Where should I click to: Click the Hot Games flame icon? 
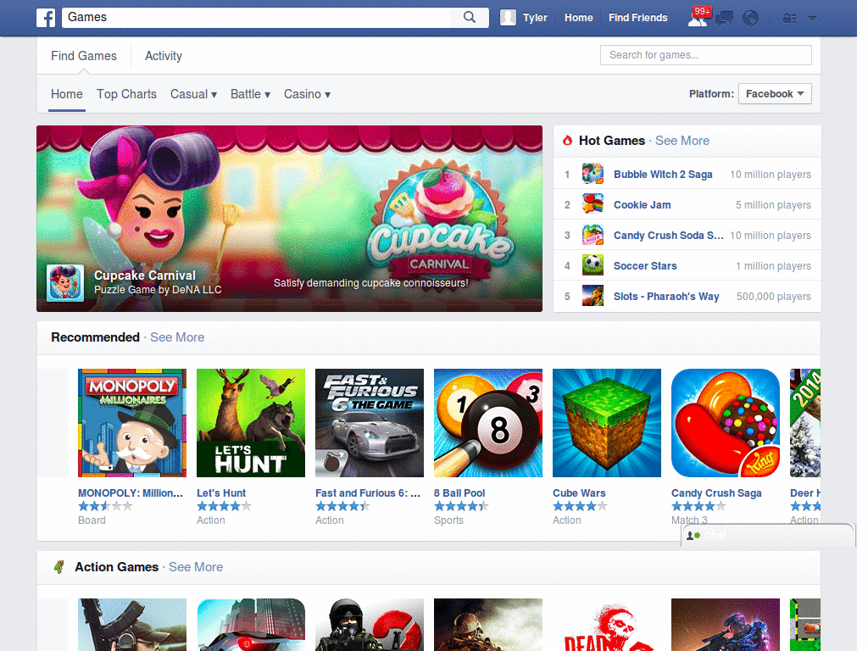tap(567, 141)
